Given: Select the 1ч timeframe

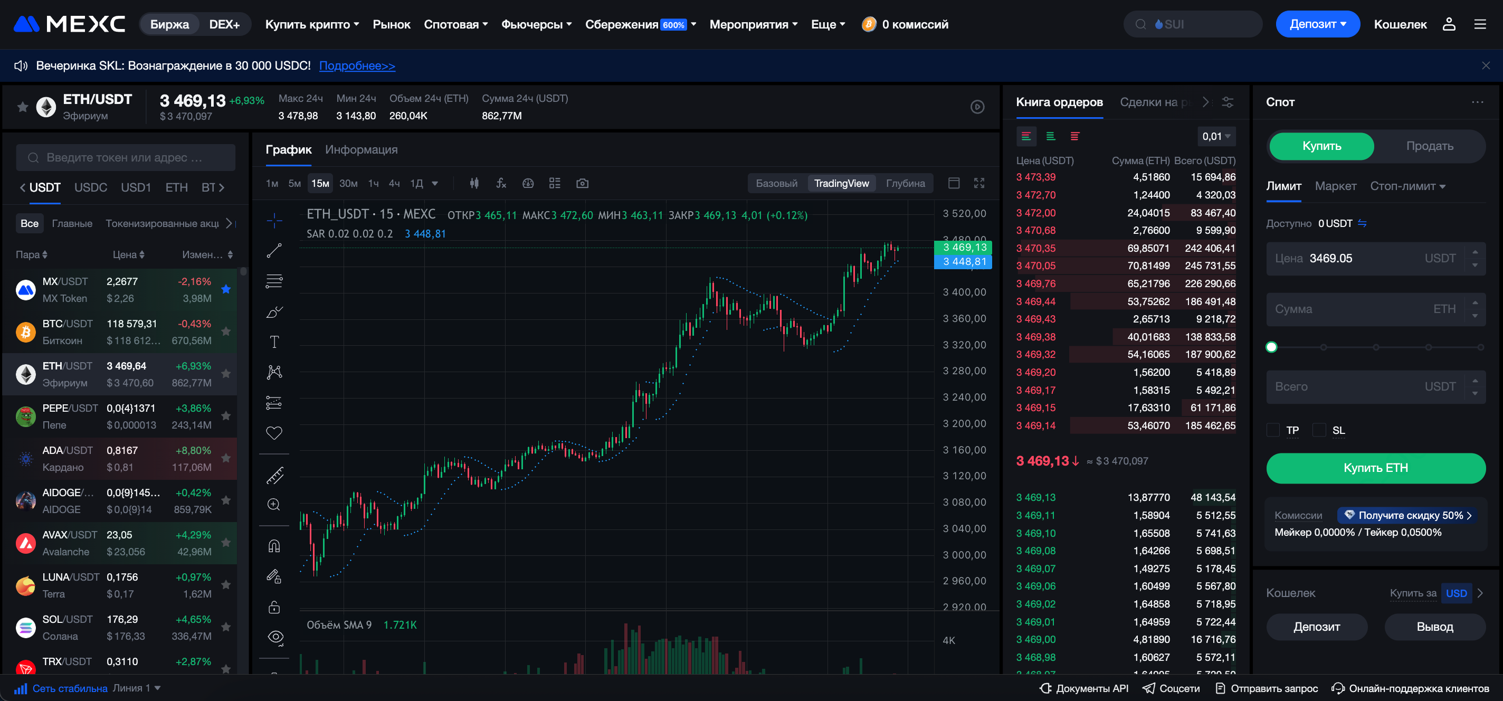Looking at the screenshot, I should 374,183.
